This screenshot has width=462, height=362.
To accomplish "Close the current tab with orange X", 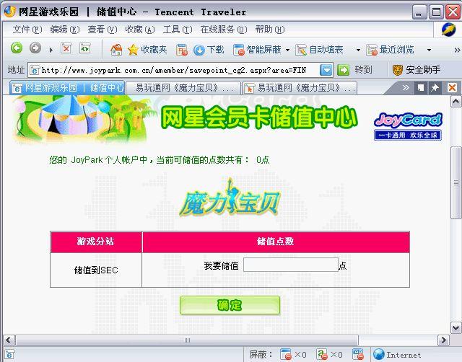I will 452,88.
